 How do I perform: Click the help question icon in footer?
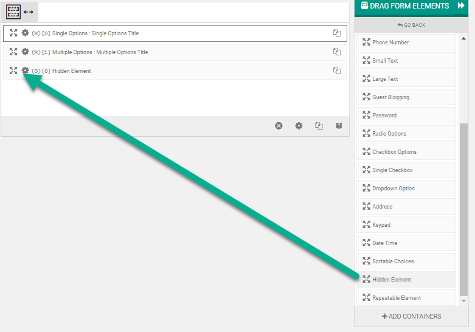pyautogui.click(x=339, y=126)
